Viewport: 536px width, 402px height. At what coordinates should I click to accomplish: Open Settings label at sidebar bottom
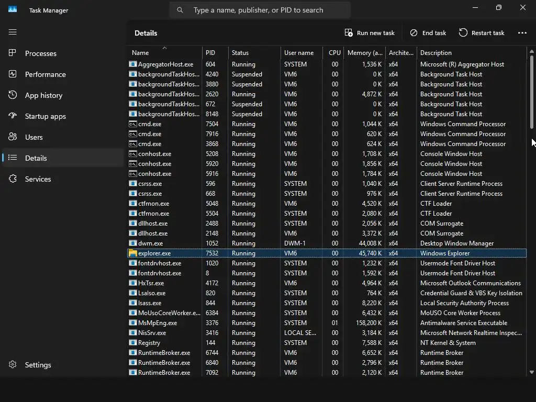(x=38, y=365)
